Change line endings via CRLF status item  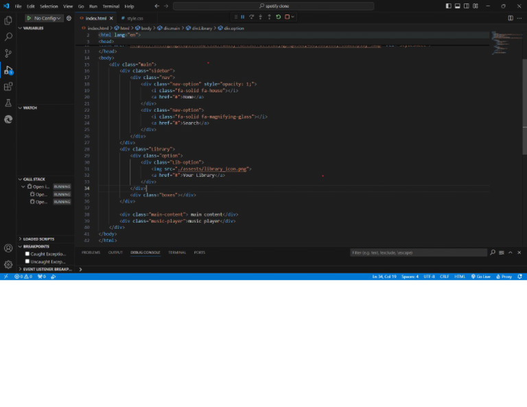pyautogui.click(x=445, y=277)
